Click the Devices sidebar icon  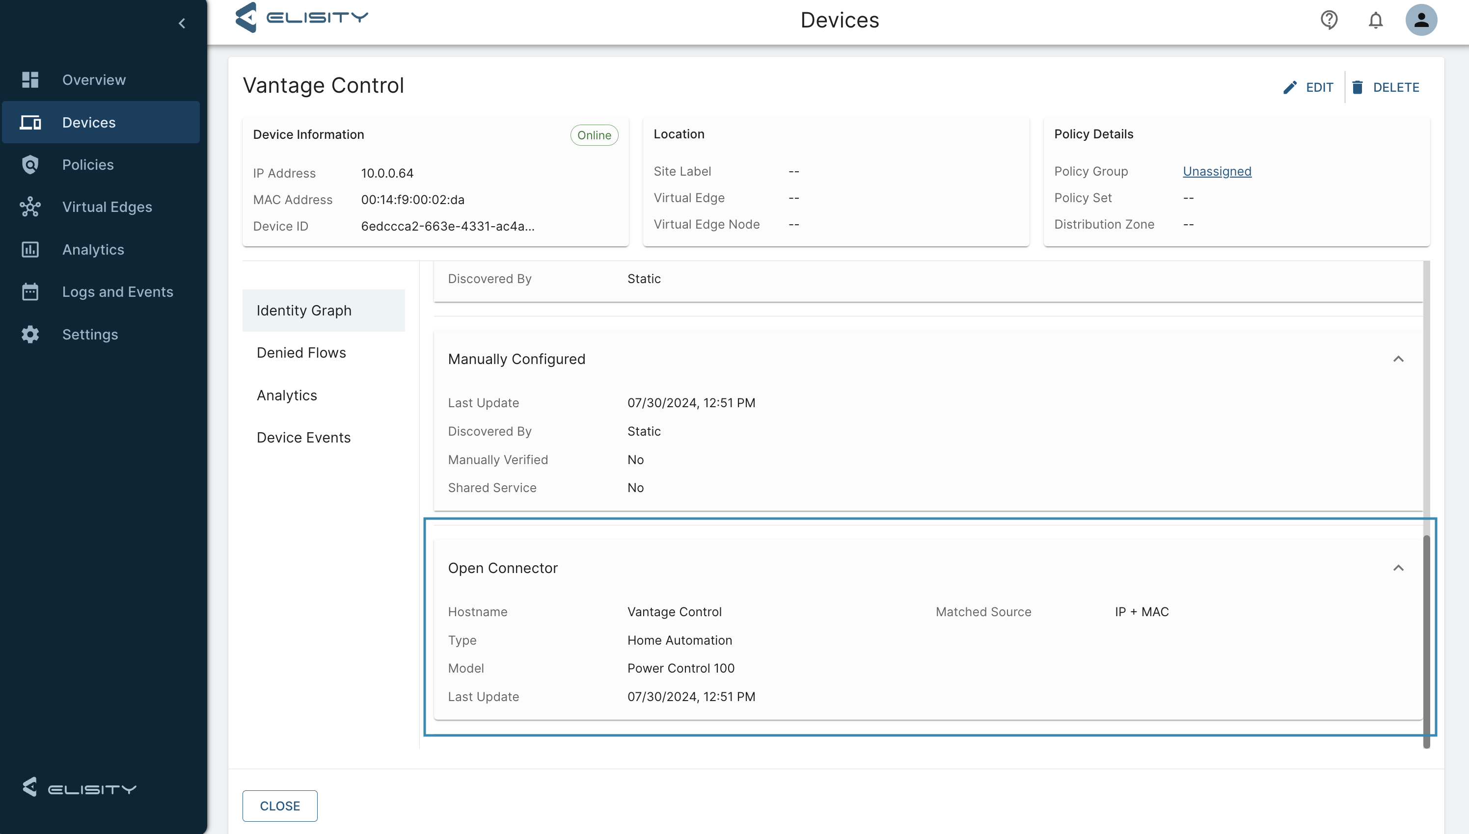[30, 123]
